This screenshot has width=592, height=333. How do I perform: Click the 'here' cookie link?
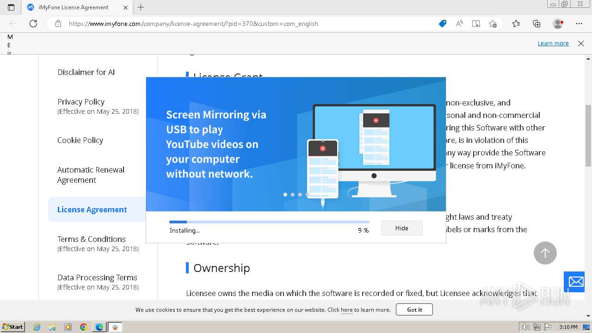(347, 310)
